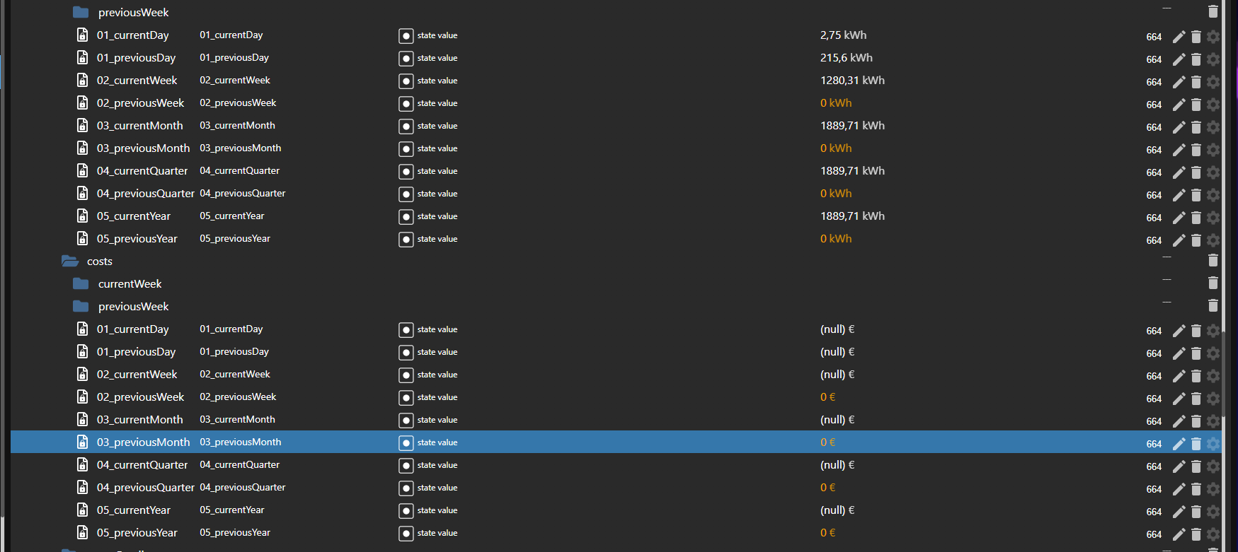Click the trash icon in the 2,75 kWh row
Viewport: 1238px width, 552px height.
[1196, 37]
